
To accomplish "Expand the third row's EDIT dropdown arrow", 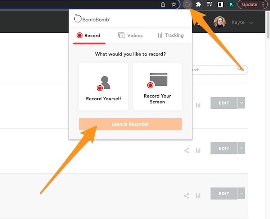I will [242, 194].
